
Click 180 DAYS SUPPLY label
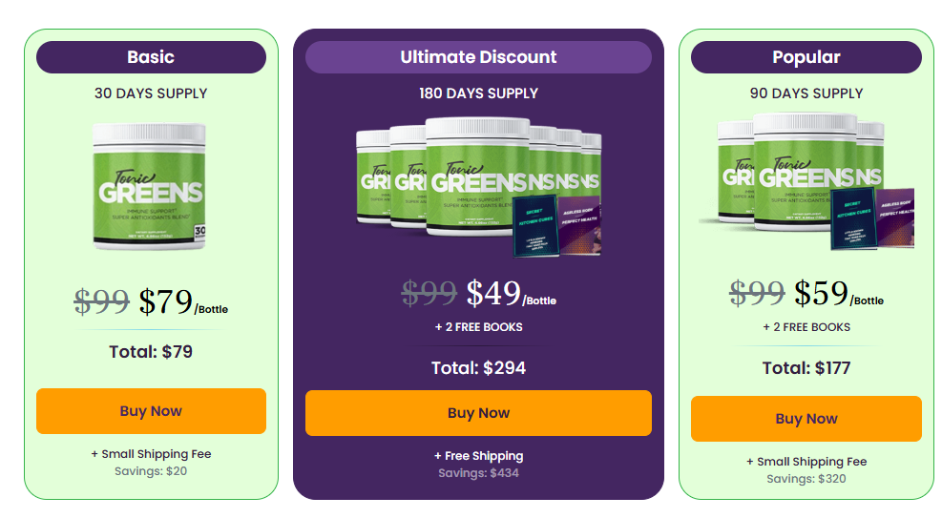click(x=478, y=93)
